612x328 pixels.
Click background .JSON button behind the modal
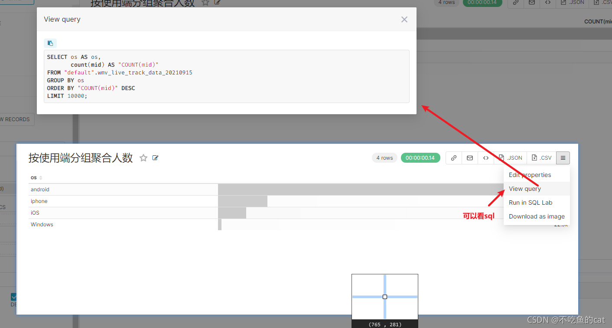[572, 2]
